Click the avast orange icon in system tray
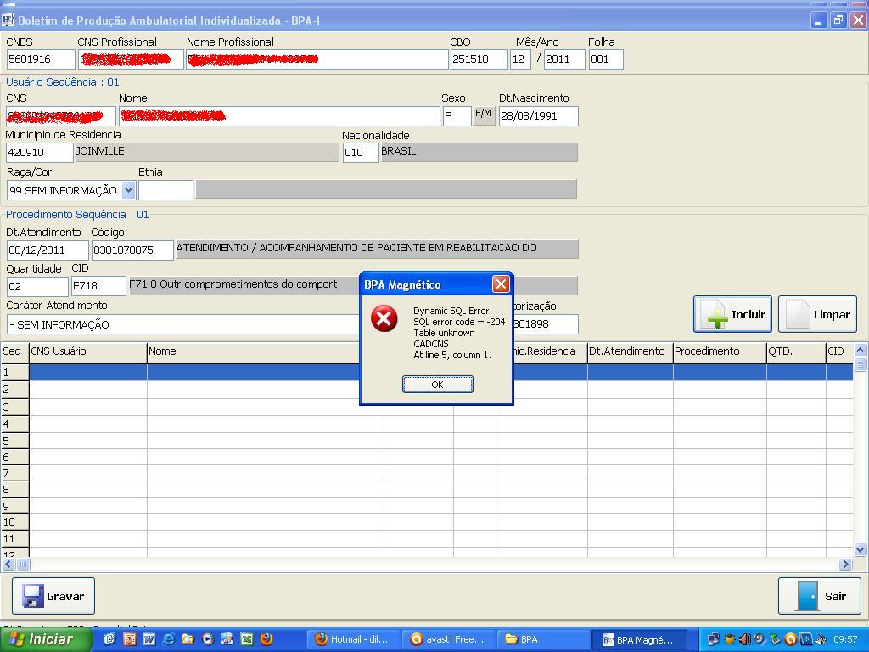The width and height of the screenshot is (869, 652). pyautogui.click(x=790, y=639)
